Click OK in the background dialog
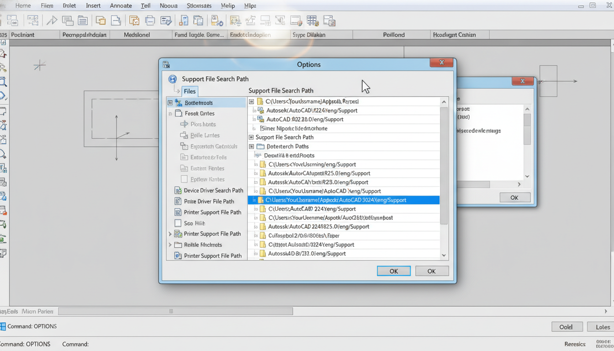This screenshot has height=351, width=614. click(514, 197)
